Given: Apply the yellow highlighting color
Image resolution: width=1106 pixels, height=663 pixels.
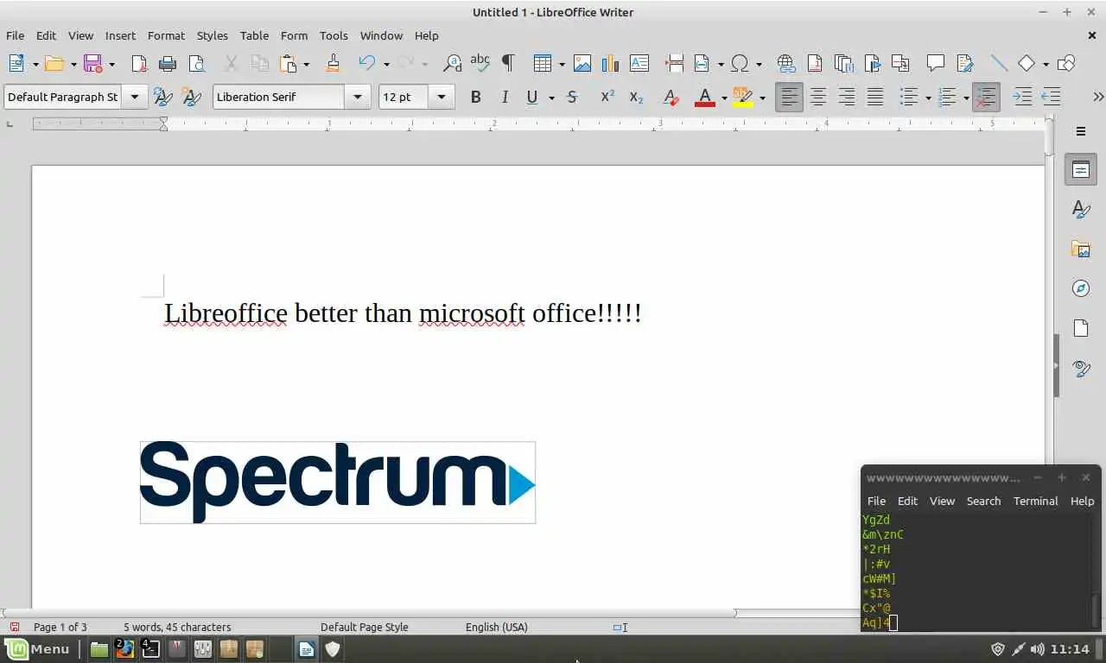Looking at the screenshot, I should click(743, 97).
